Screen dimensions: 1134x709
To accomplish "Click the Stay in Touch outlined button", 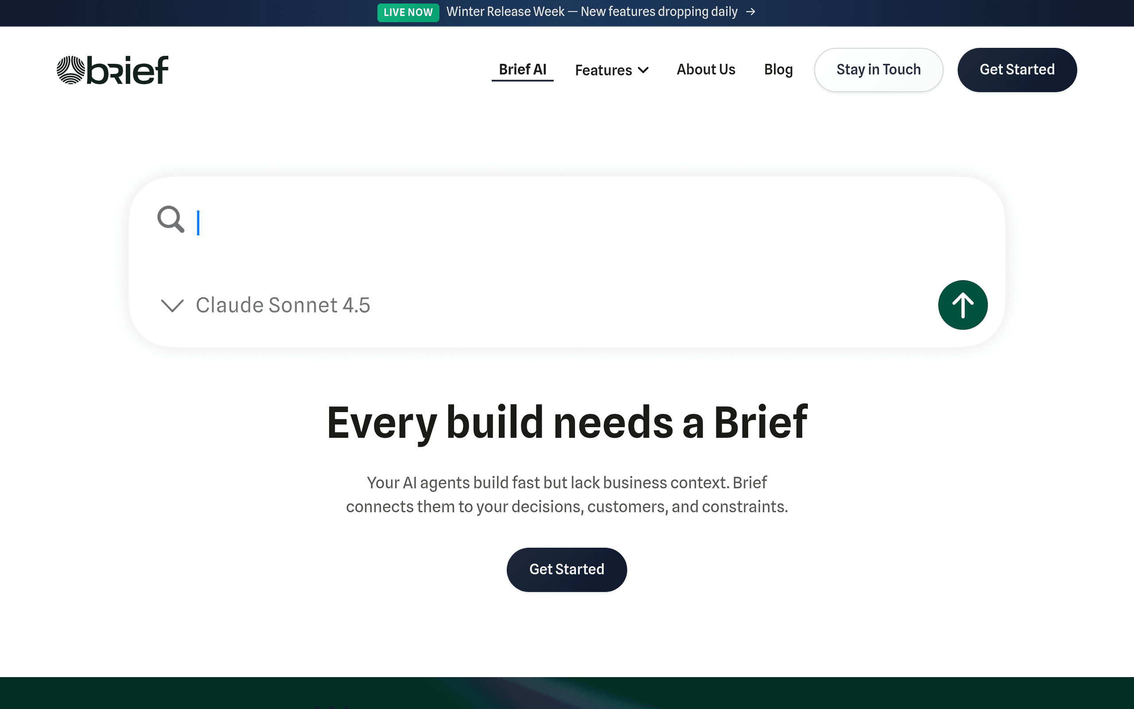I will point(878,70).
